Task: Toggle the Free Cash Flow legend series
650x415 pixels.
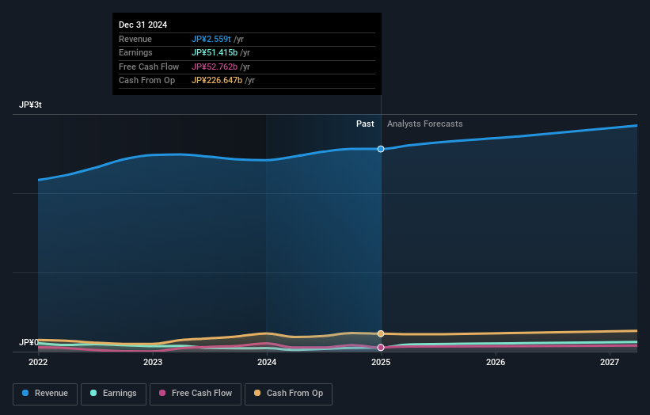Action: coord(196,394)
